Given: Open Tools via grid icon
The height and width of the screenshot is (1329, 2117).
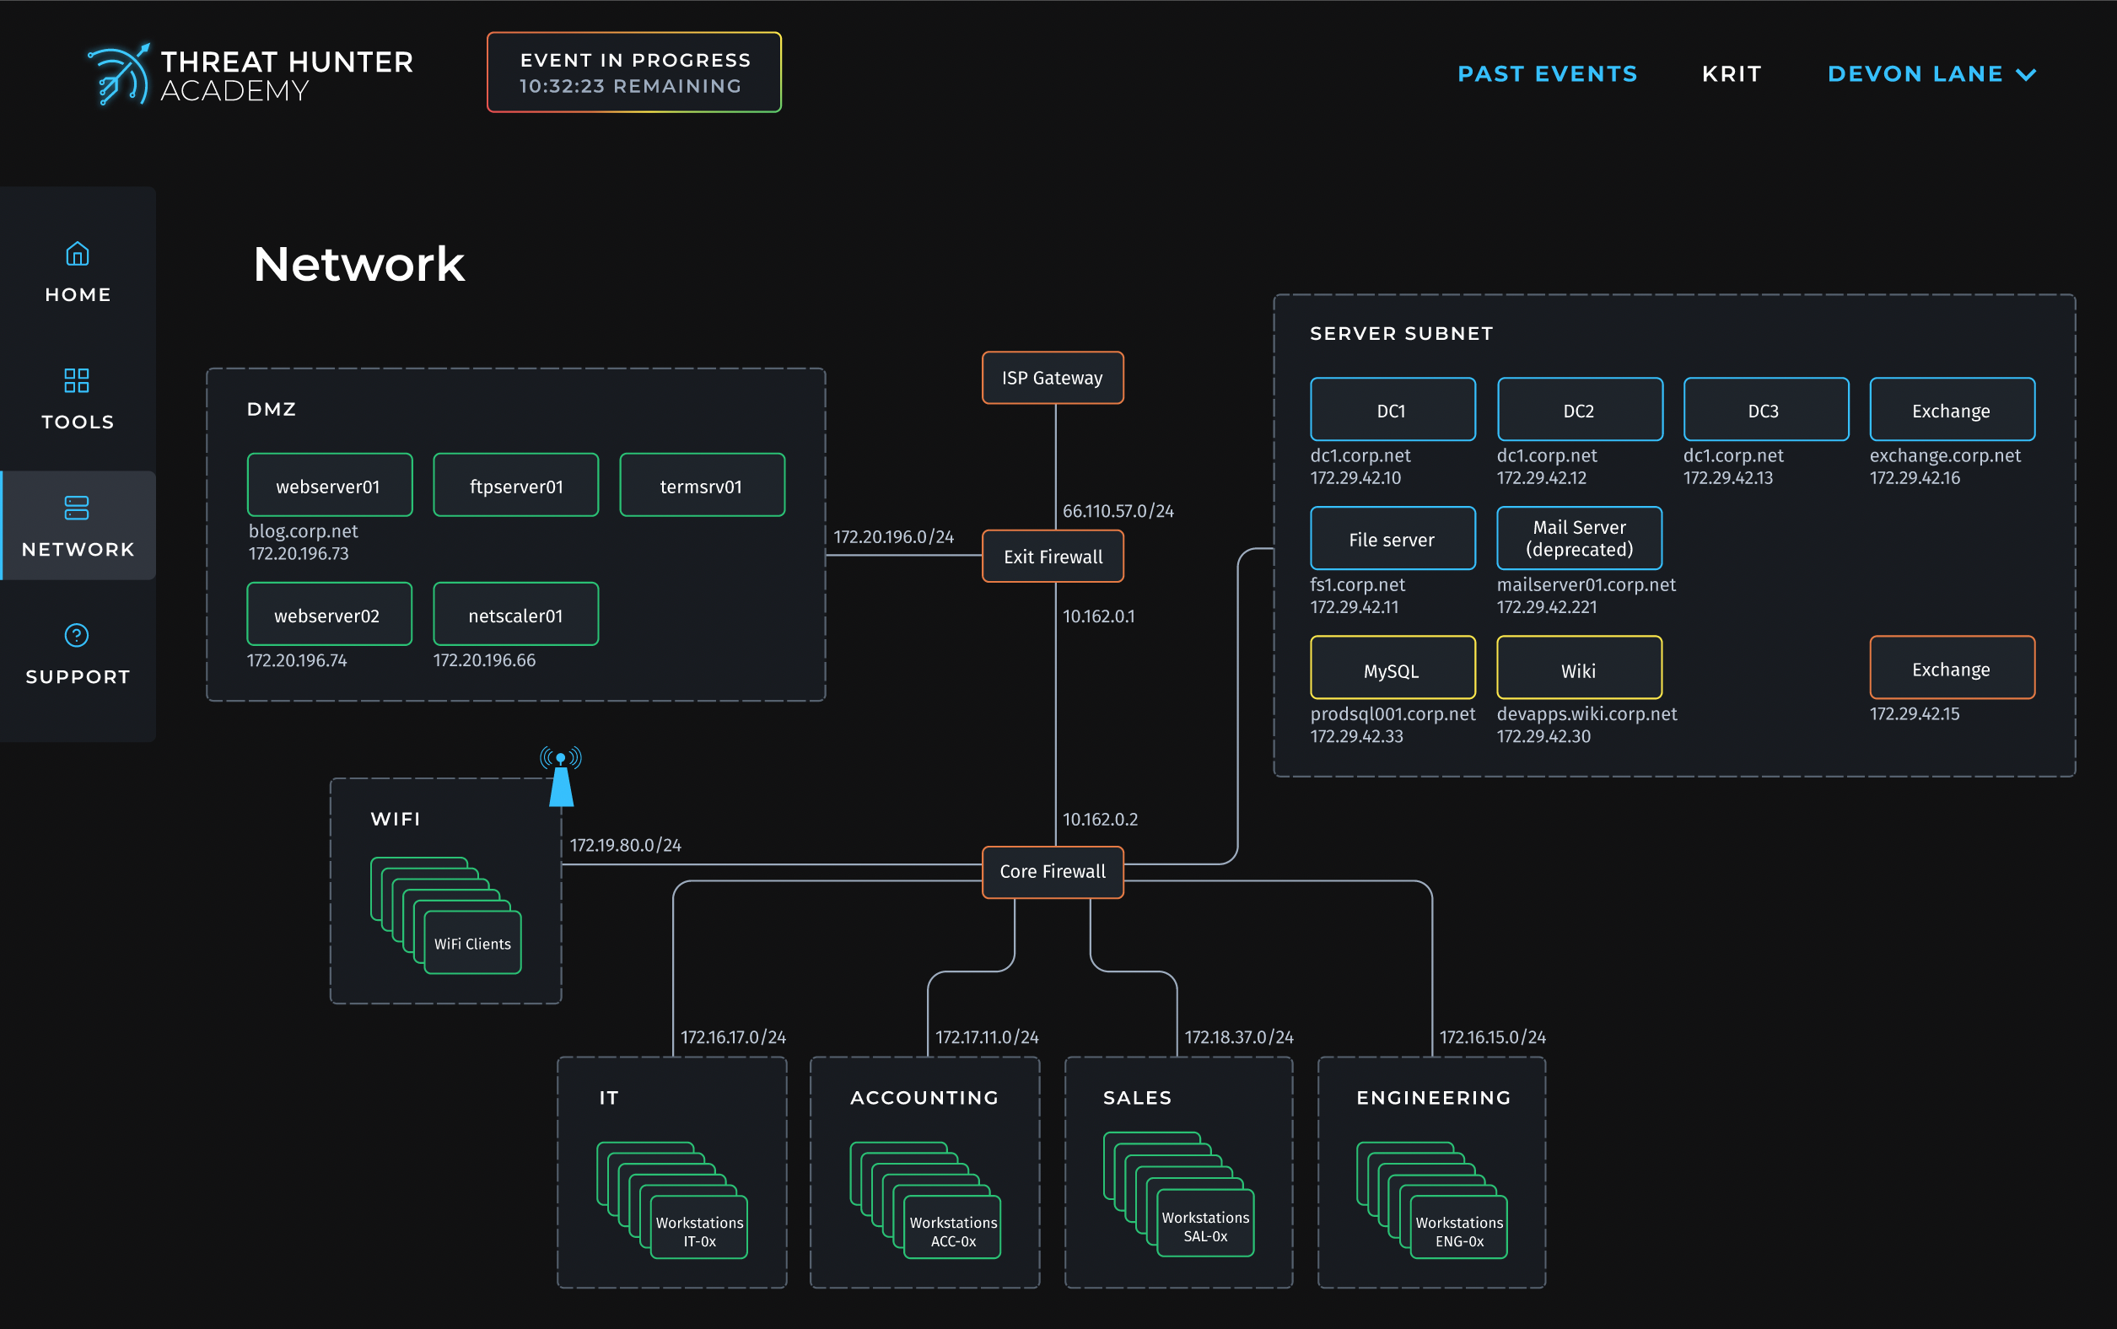Looking at the screenshot, I should tap(78, 380).
